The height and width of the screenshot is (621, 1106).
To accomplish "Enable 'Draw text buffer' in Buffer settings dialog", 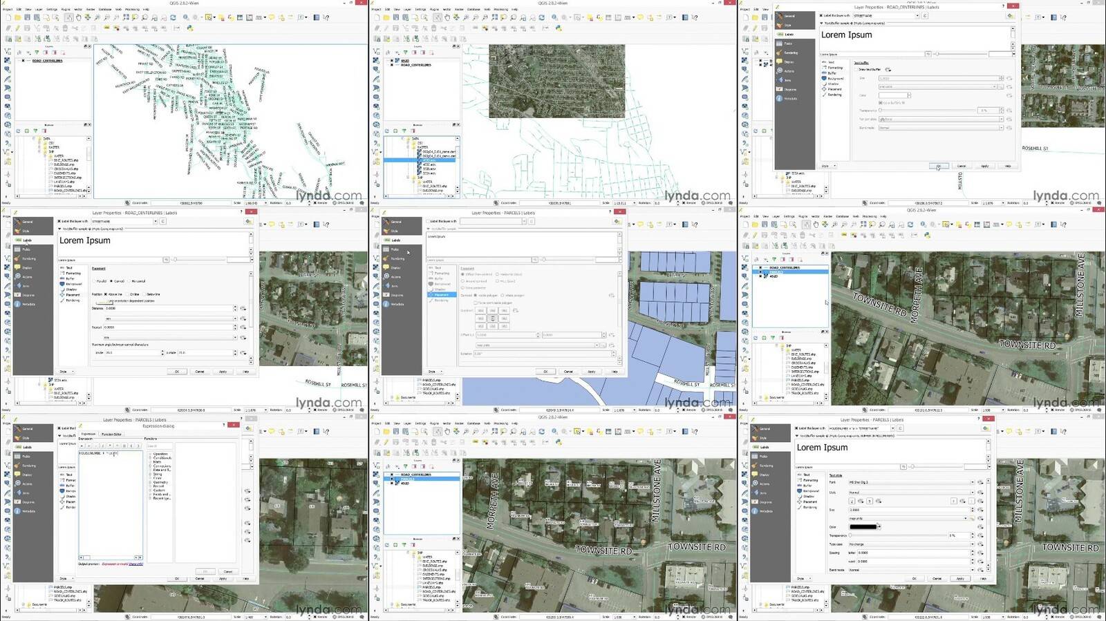I will click(x=856, y=69).
